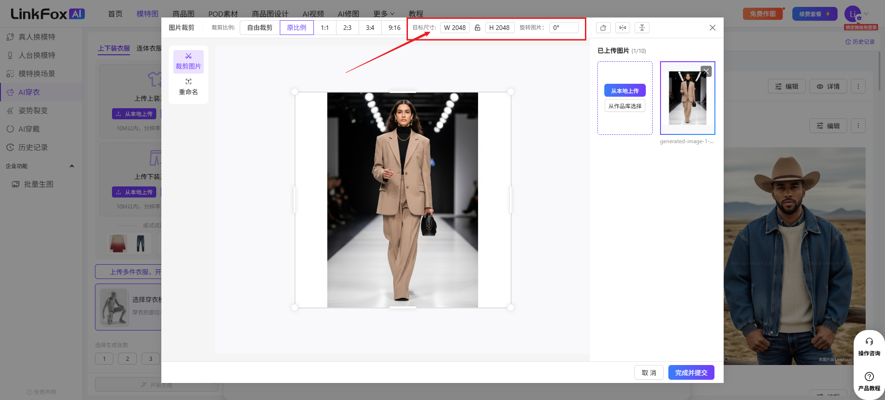Toggle the aspect lock between W and H
The height and width of the screenshot is (400, 885).
pyautogui.click(x=478, y=28)
